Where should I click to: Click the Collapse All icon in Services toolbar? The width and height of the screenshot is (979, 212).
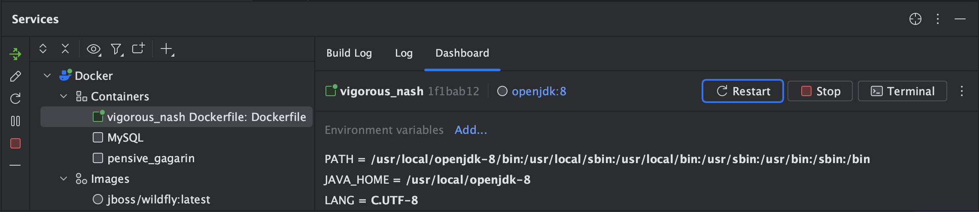click(65, 49)
